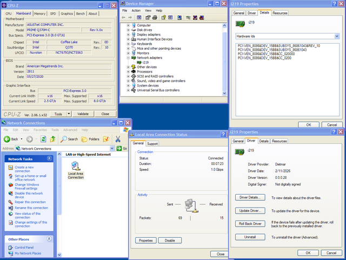Click scroll-down arrow in Network Connections task pane
Image resolution: width=346 pixels, height=260 pixels.
click(x=59, y=255)
